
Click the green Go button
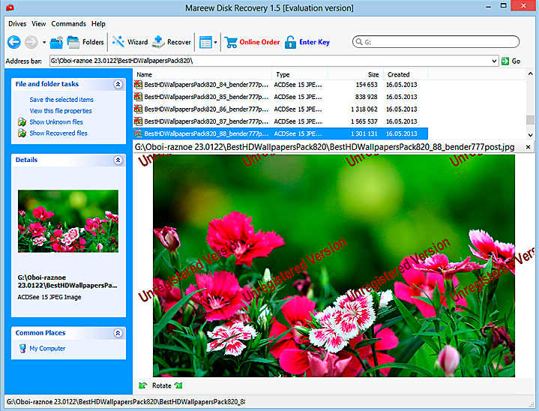[x=511, y=61]
